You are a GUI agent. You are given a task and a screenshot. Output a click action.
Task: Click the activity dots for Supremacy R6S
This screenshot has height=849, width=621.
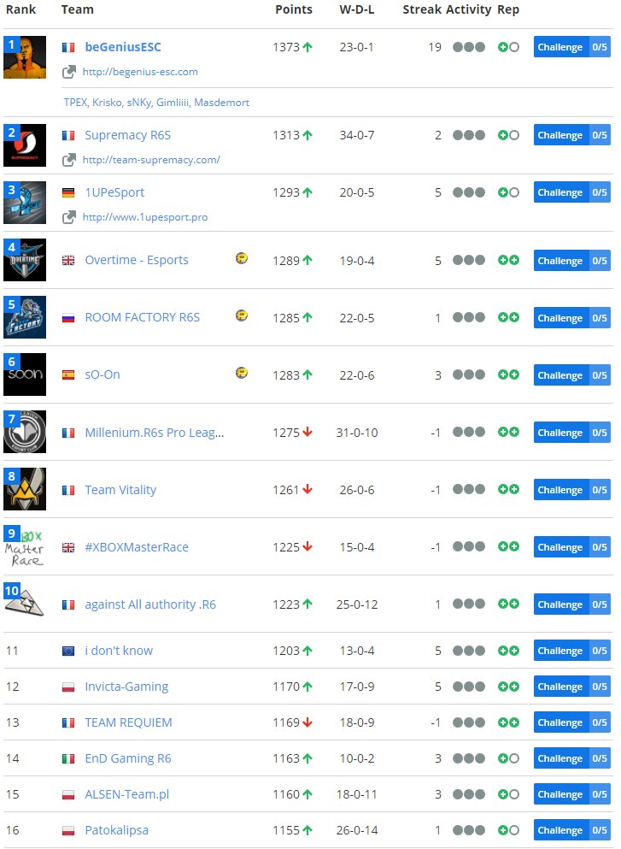469,135
